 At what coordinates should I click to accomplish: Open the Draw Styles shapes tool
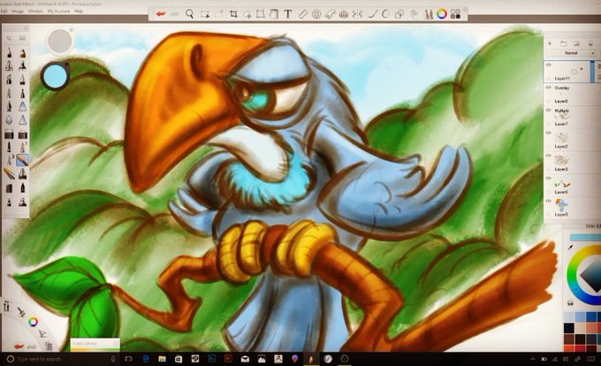[x=399, y=14]
